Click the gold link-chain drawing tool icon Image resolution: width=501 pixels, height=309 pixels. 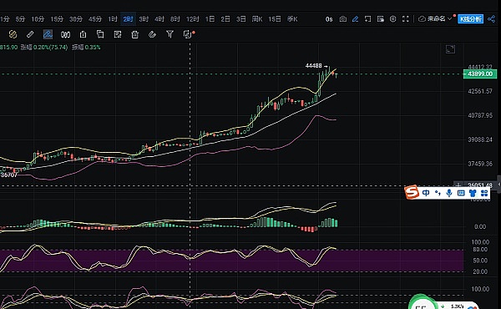click(13, 34)
